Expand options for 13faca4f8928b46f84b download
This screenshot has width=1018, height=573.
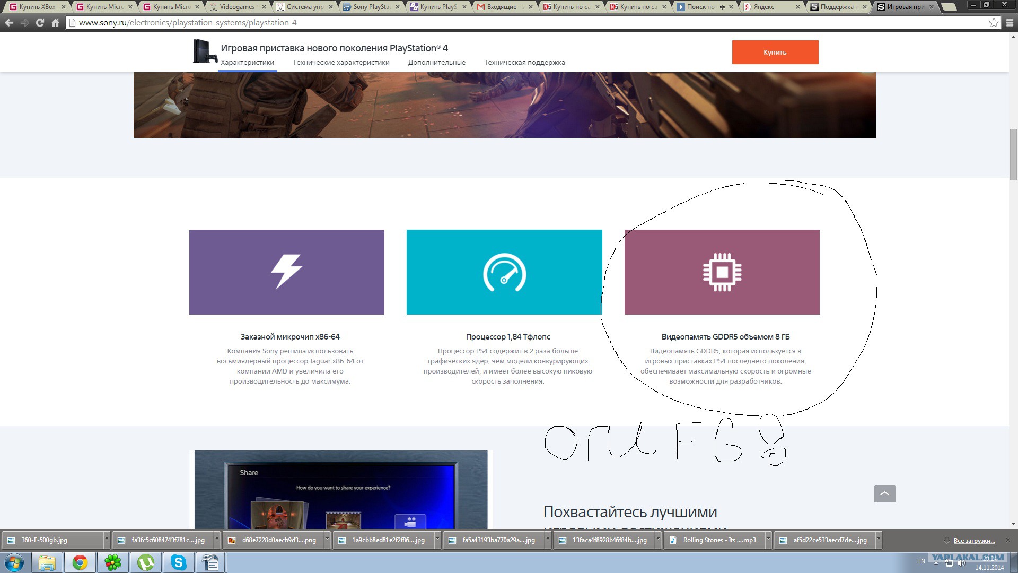[x=658, y=540]
